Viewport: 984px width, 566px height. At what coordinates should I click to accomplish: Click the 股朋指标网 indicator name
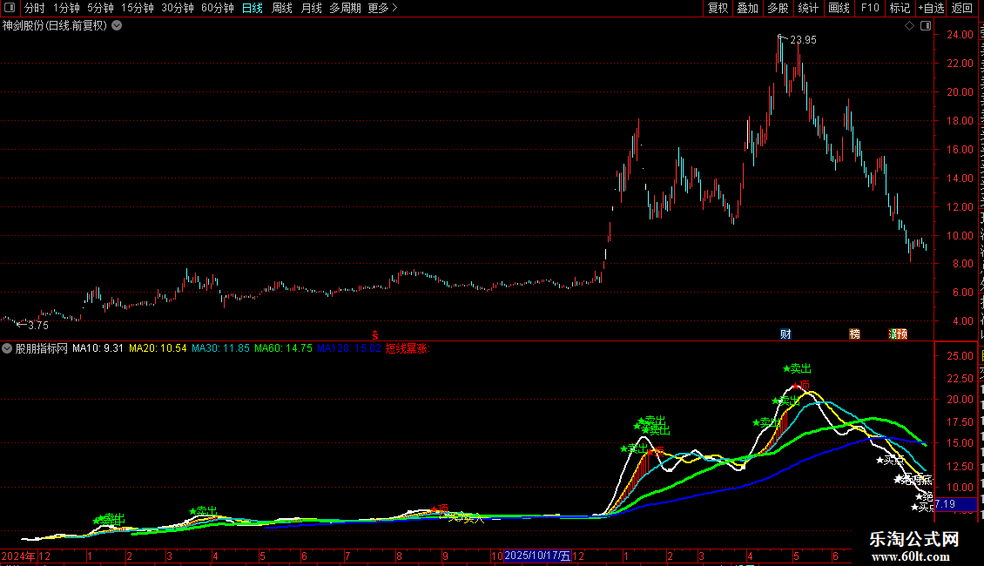[42, 348]
